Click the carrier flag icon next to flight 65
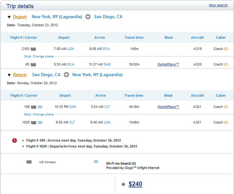 point(33,65)
